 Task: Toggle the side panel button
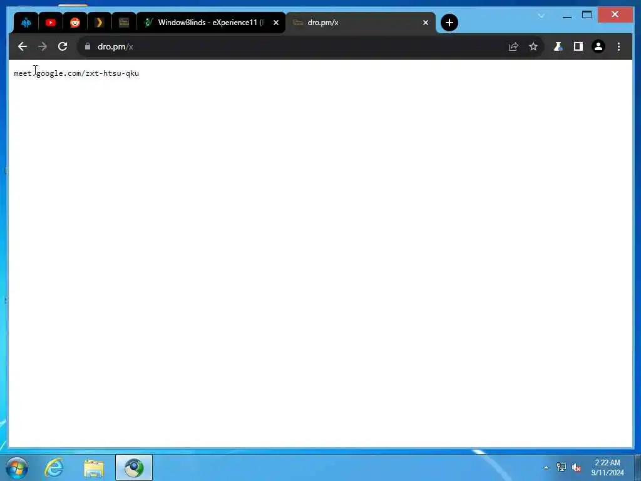coord(578,46)
